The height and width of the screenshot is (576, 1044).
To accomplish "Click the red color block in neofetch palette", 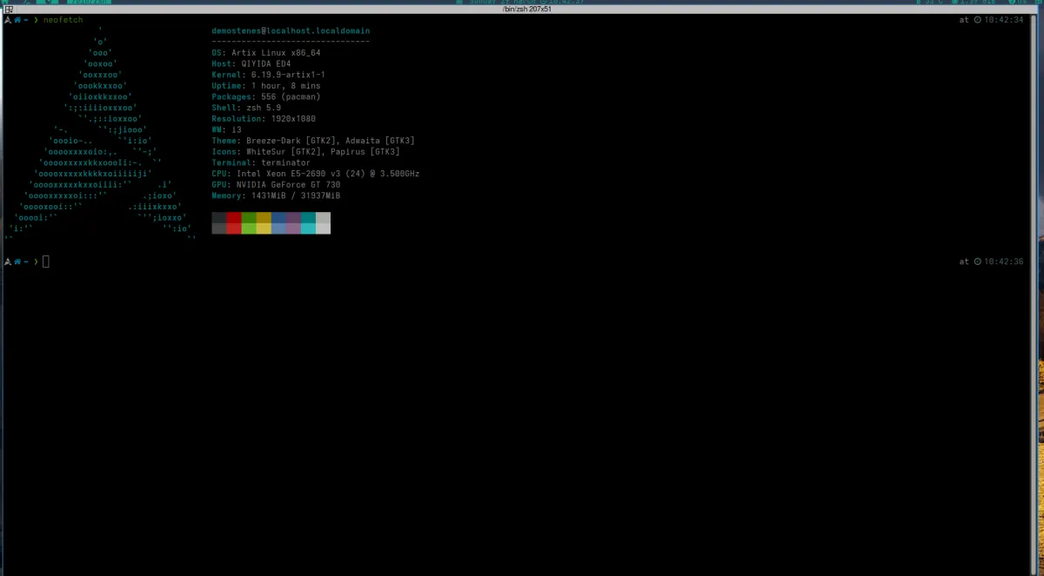I will (x=233, y=217).
